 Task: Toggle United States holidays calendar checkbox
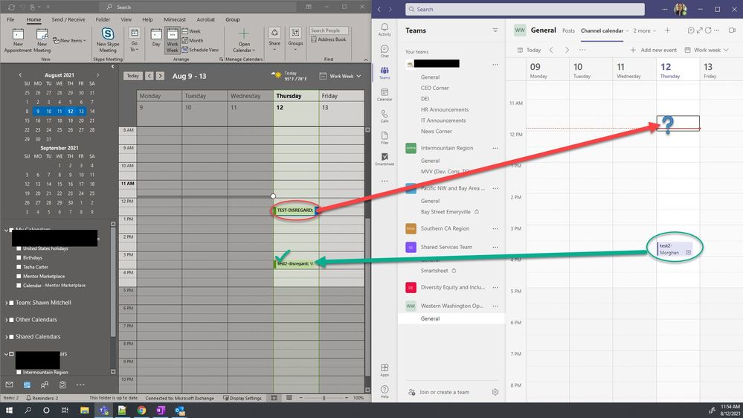pyautogui.click(x=19, y=248)
